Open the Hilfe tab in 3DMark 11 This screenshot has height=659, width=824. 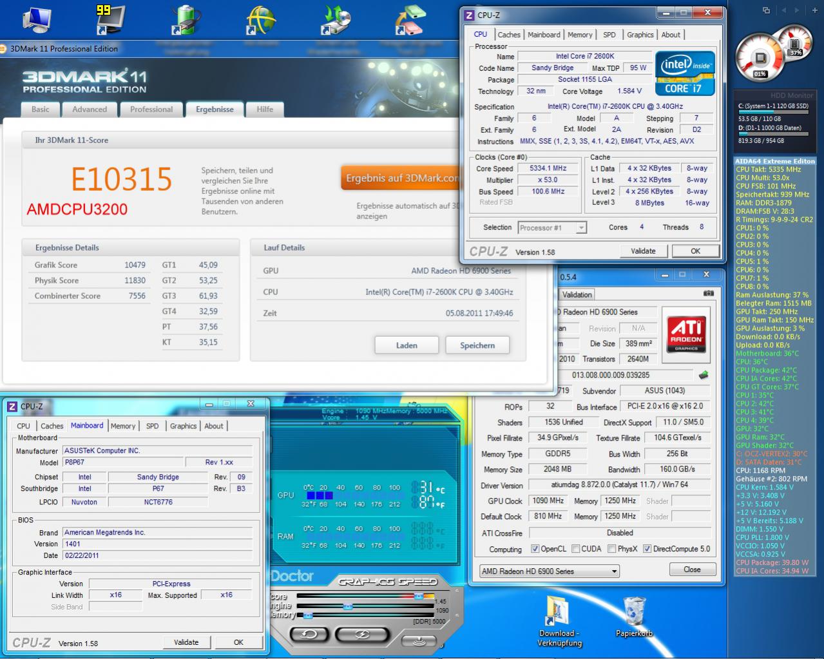pyautogui.click(x=265, y=110)
